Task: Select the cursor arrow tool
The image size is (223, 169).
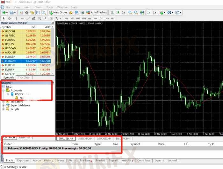Action: (x=4, y=18)
